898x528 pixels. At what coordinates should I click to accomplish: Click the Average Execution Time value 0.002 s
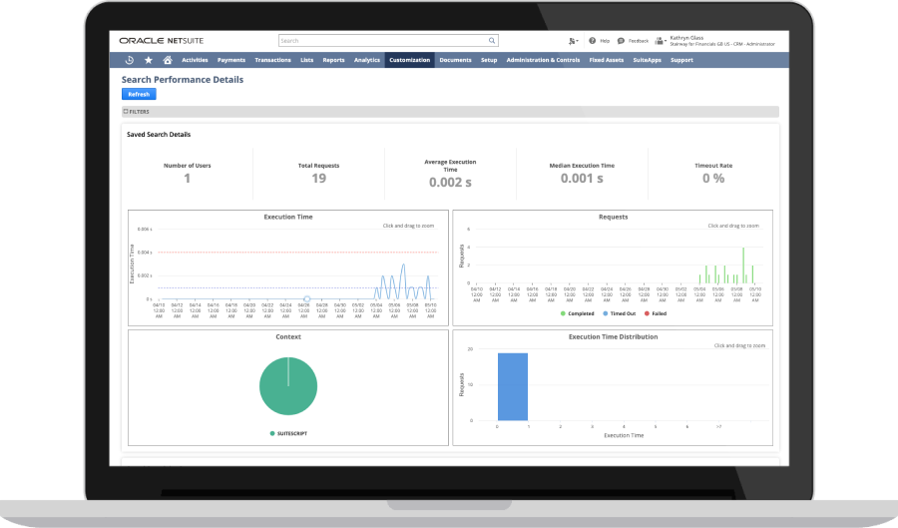coord(450,183)
